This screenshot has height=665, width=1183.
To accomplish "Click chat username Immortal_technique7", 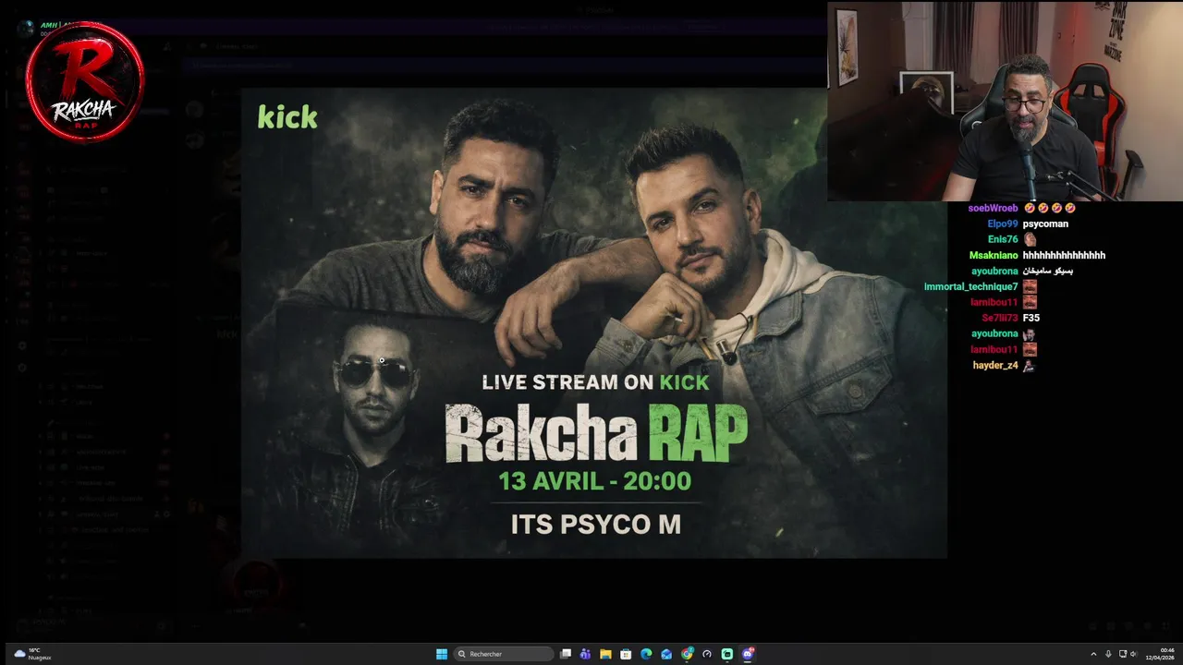I will (970, 287).
